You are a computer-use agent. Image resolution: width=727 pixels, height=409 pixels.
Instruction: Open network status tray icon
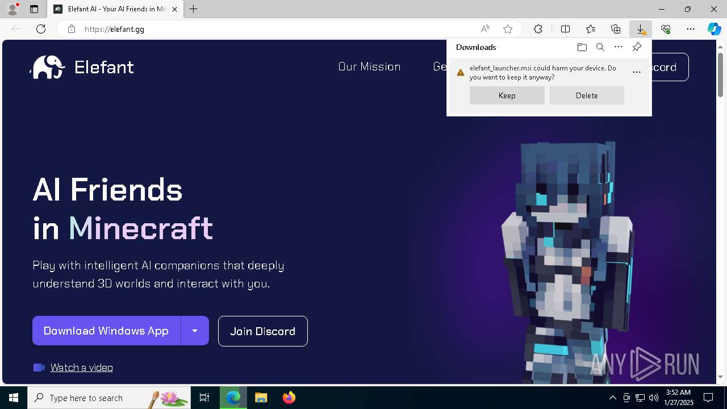pos(640,398)
